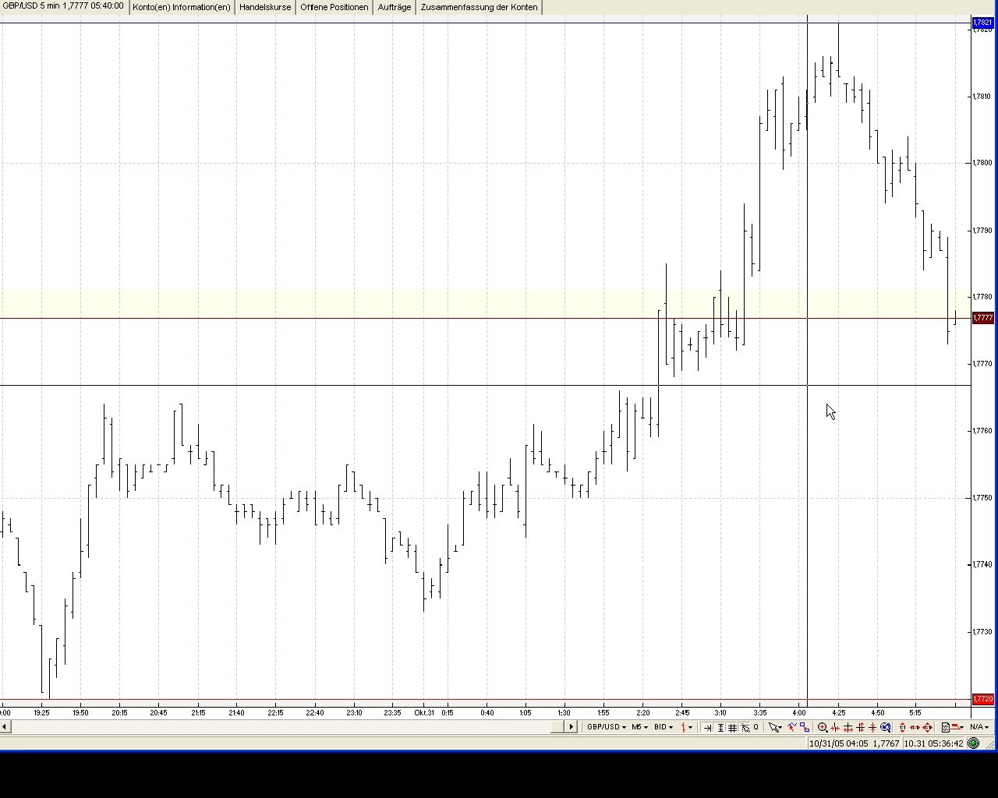Click the 1,7760 price axis label
This screenshot has height=798, width=998.
tap(982, 431)
